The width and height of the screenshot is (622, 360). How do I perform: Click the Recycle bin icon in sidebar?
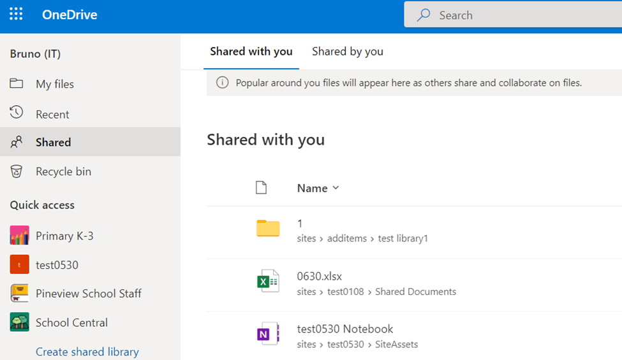coord(17,171)
